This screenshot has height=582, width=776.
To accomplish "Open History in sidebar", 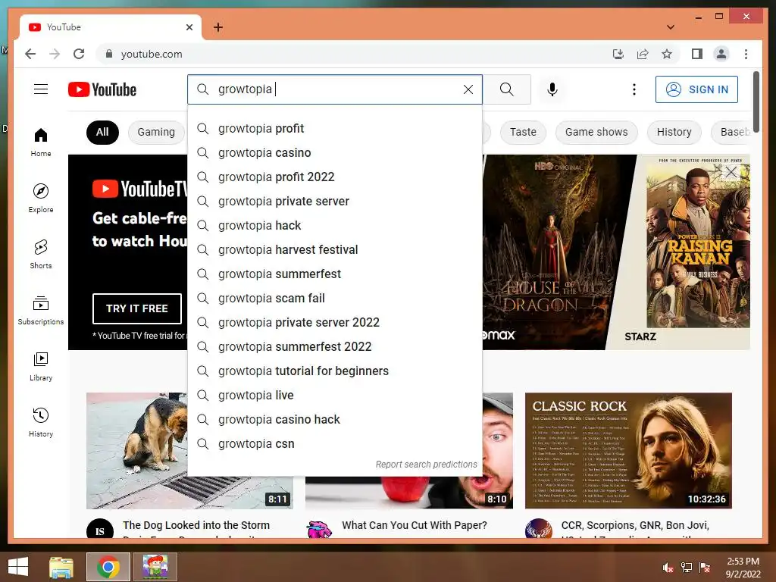I will pos(41,422).
